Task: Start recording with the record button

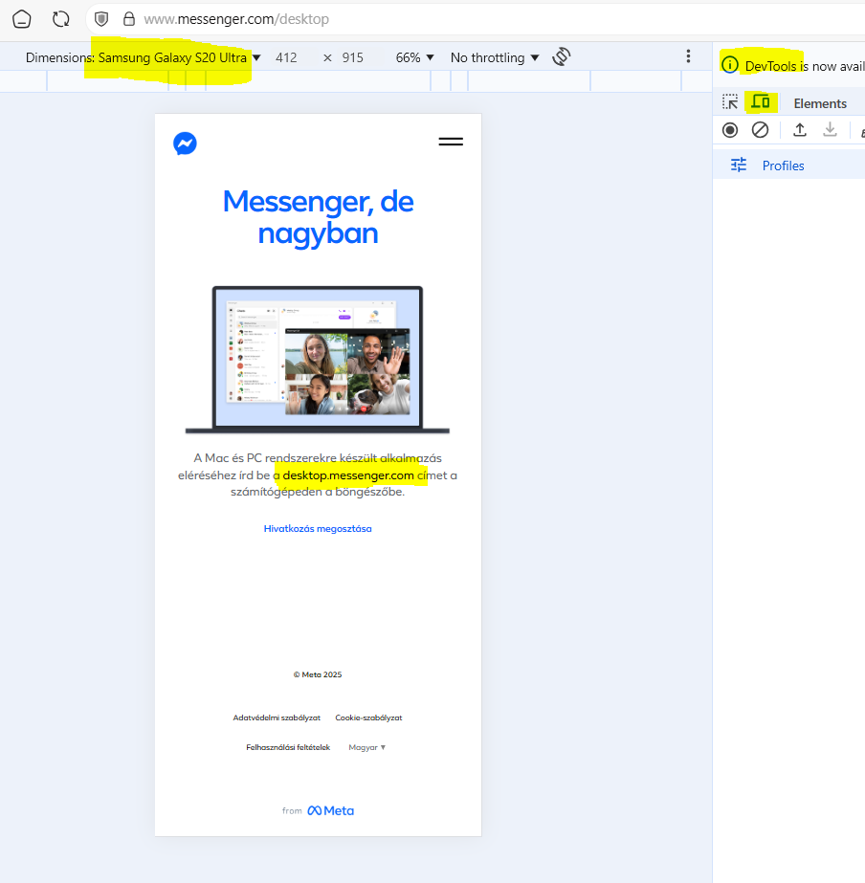Action: 730,130
